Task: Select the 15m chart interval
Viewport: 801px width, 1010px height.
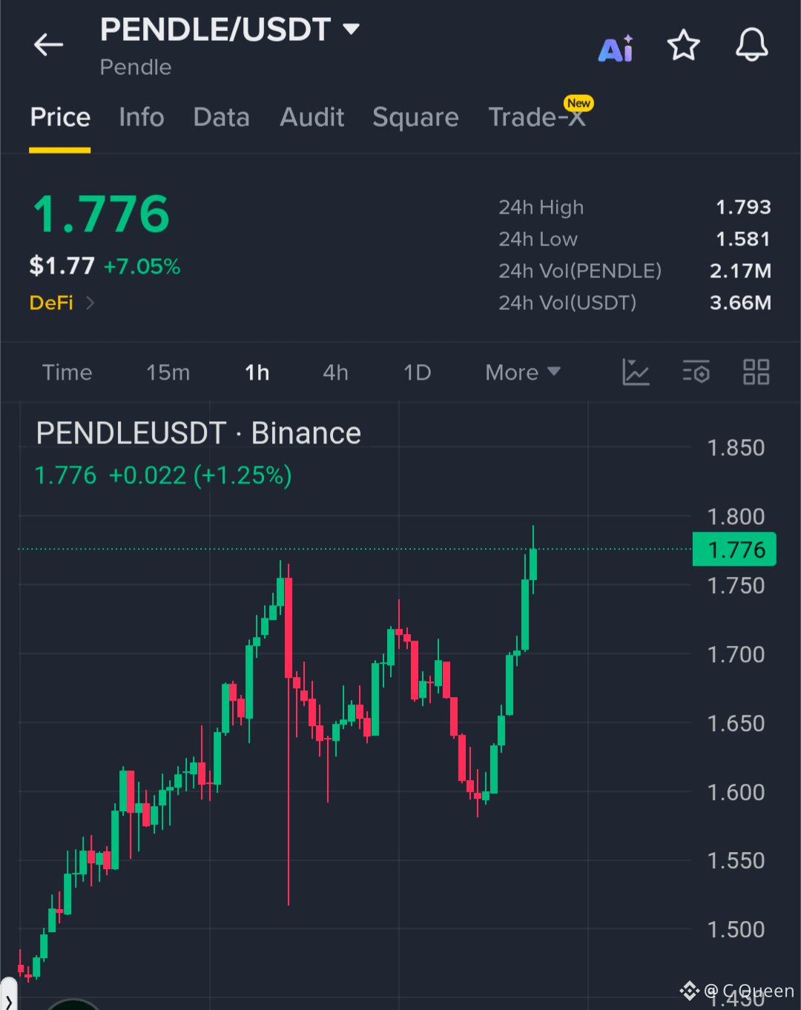Action: click(x=168, y=372)
